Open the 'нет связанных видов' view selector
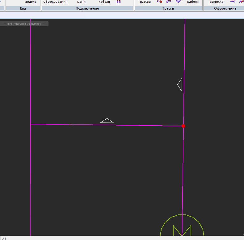The width and height of the screenshot is (244, 240). pos(24,24)
